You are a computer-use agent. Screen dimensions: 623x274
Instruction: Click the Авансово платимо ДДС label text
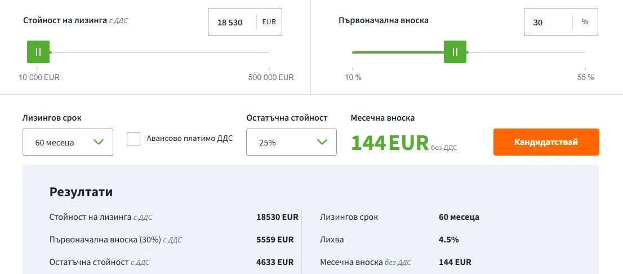click(189, 138)
